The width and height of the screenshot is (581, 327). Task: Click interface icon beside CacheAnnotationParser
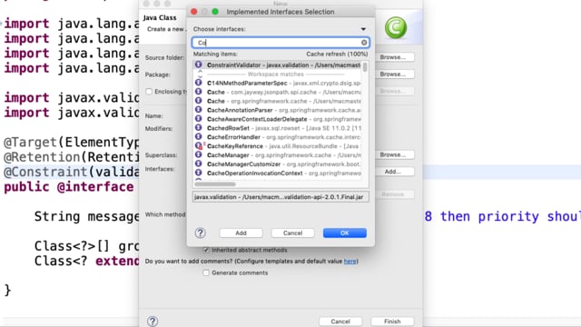[199, 110]
